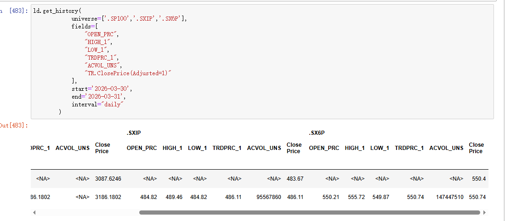
Task: Click the start='2026-03-30' code line
Action: [102, 89]
